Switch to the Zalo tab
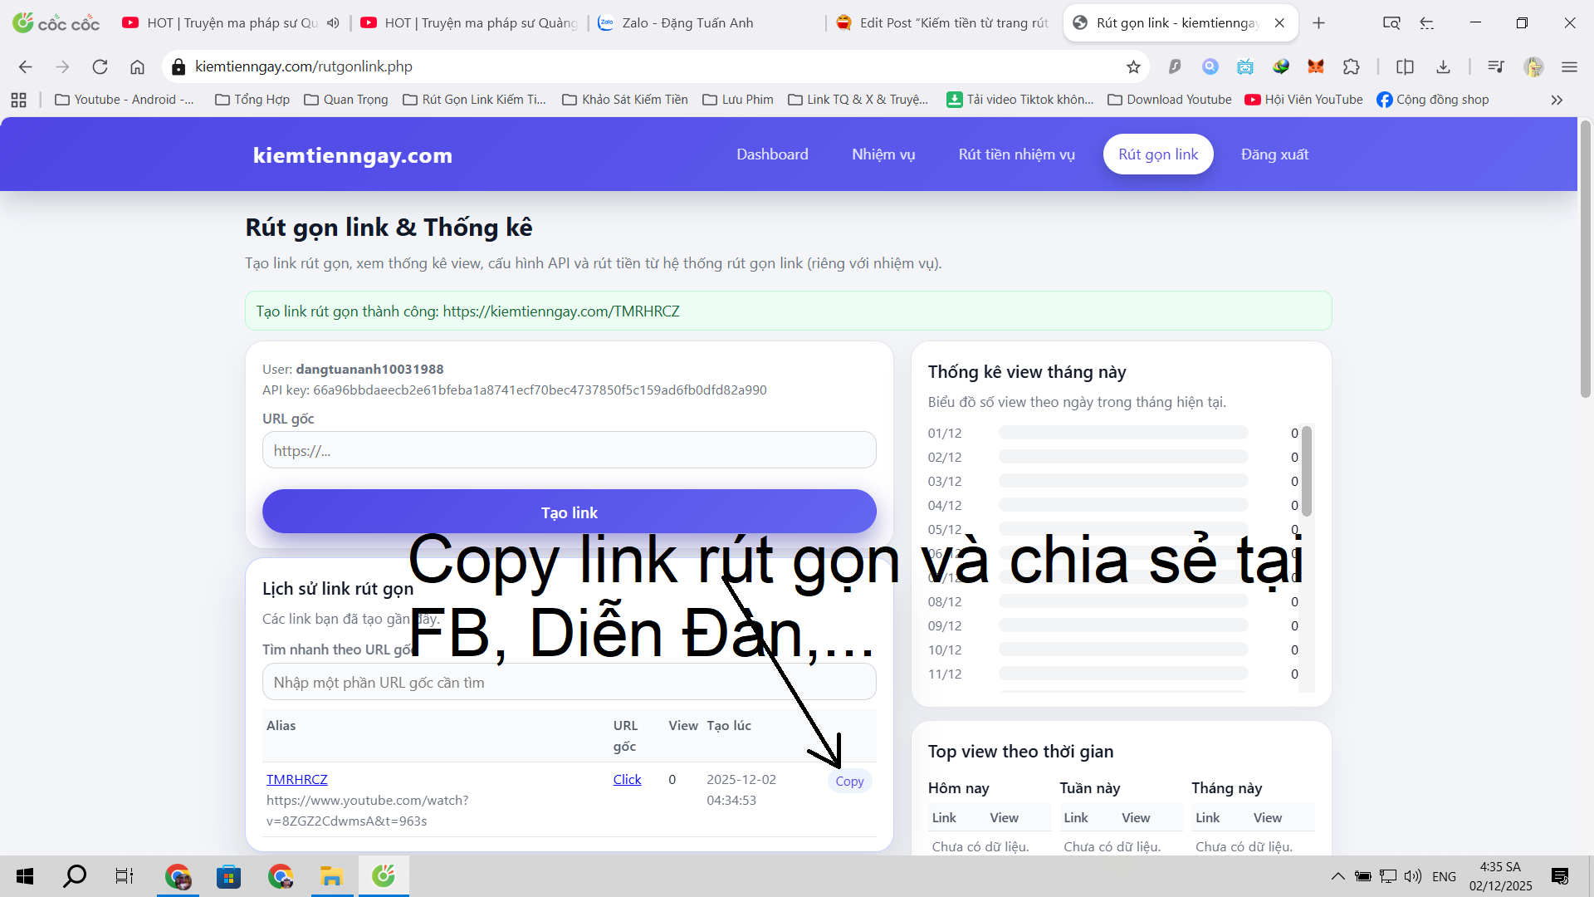 687,22
